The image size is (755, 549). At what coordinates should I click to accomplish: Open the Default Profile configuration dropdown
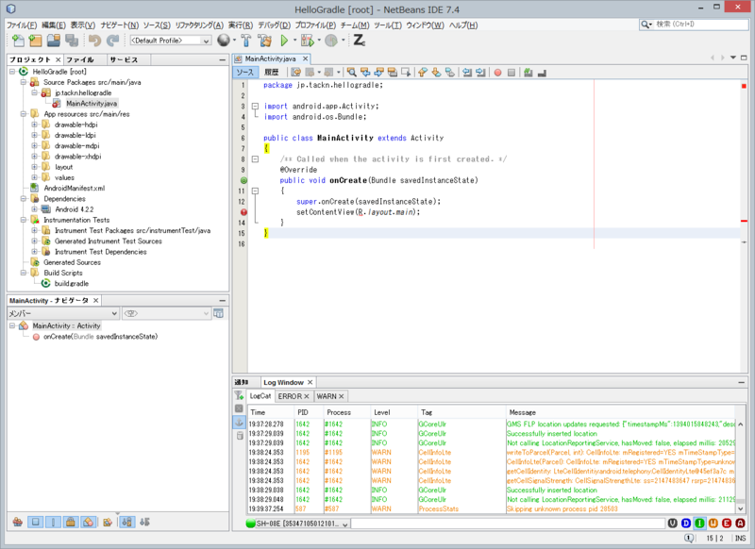click(171, 41)
